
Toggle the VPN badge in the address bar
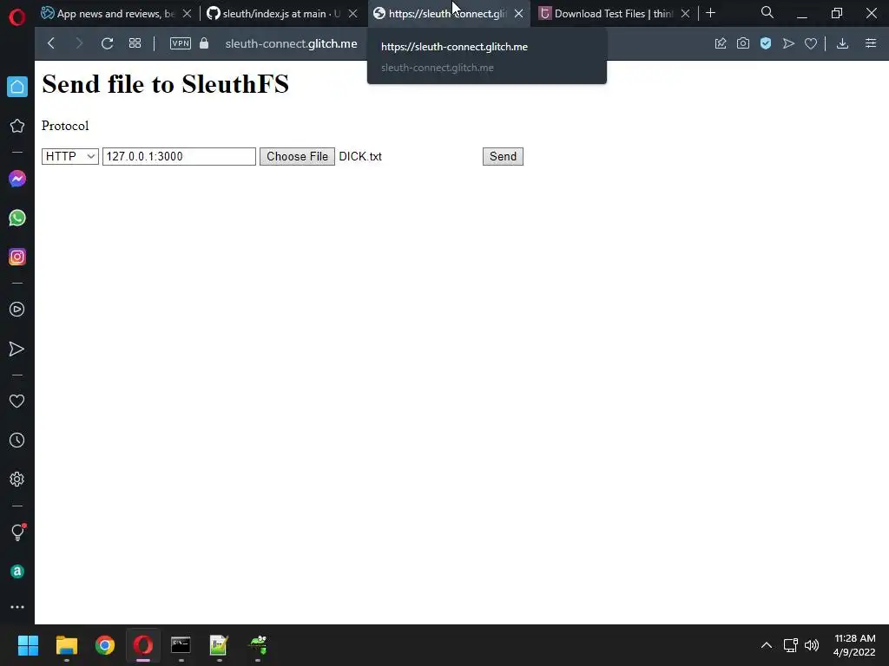click(181, 43)
